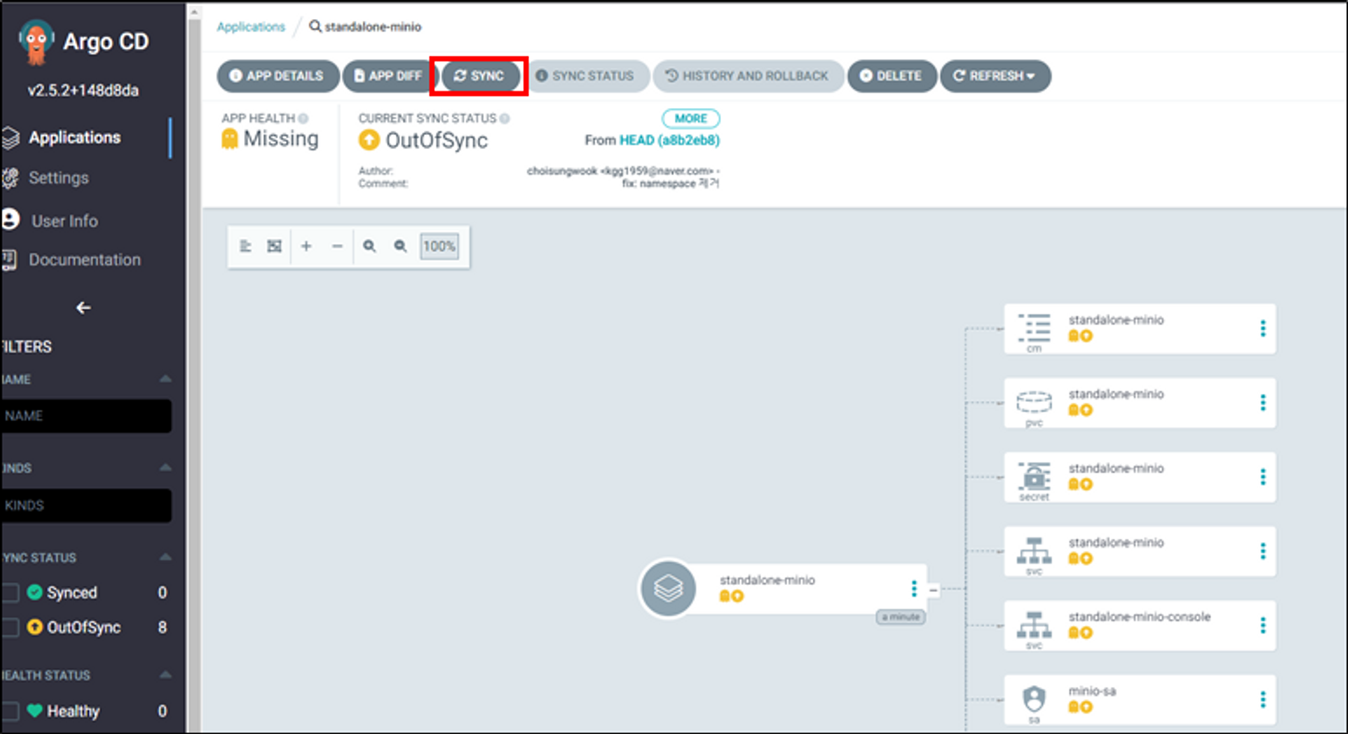Viewport: 1348px width, 734px height.
Task: Open kebab menu for secret node
Action: [x=1262, y=477]
